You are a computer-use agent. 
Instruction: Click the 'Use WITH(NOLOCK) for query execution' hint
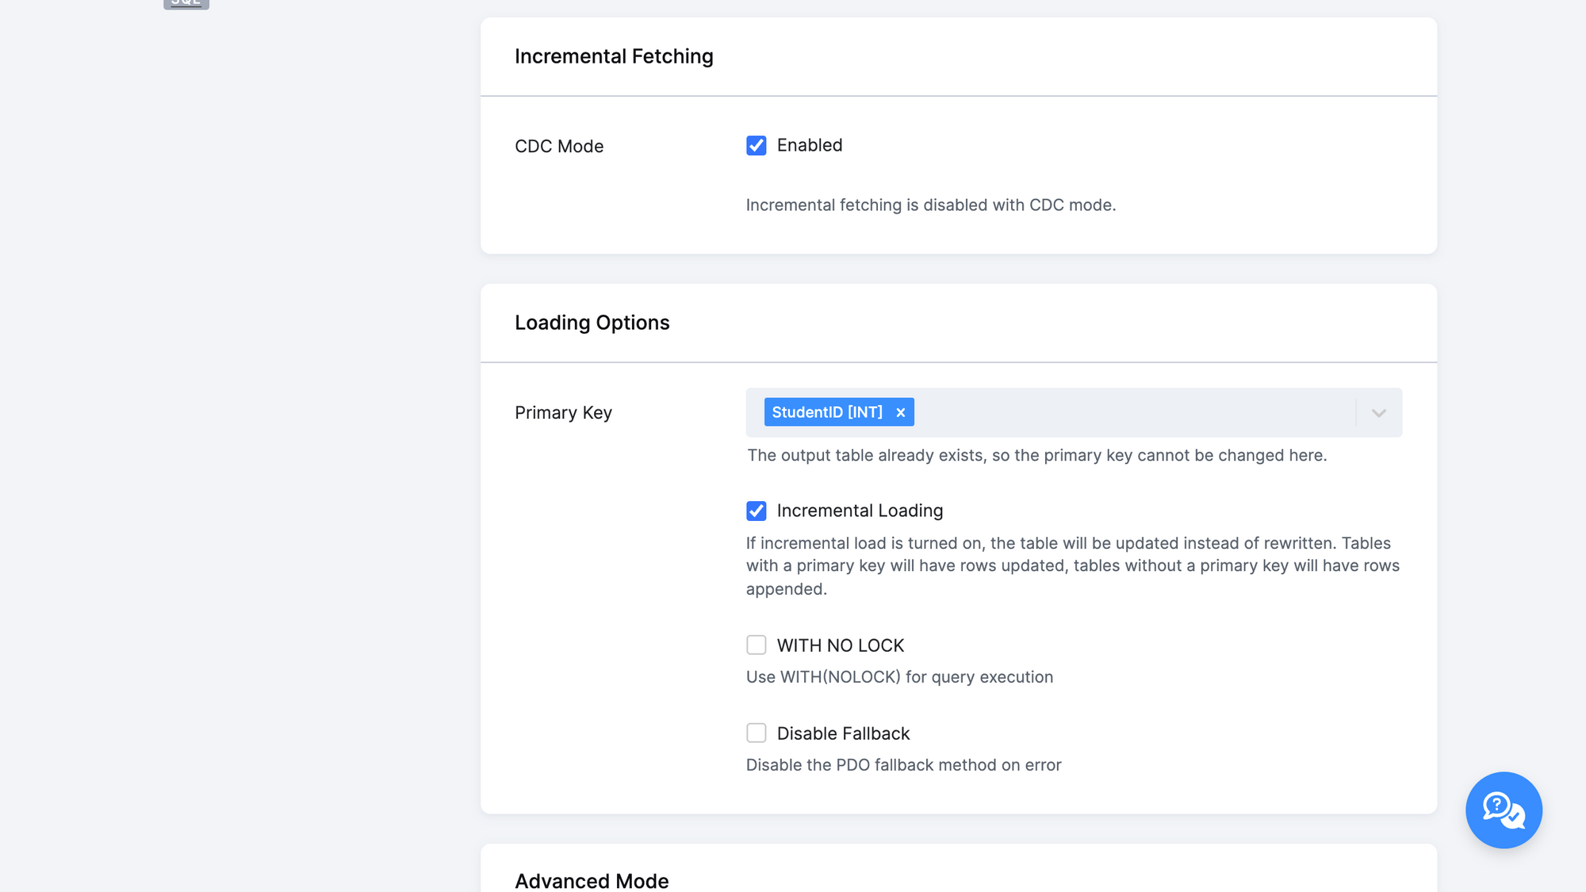tap(899, 677)
